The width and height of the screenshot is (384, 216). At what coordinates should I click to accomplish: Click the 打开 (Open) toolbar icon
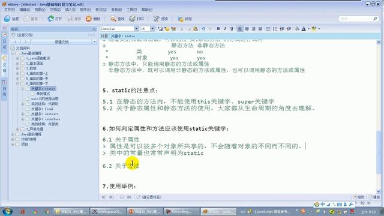pos(50,19)
